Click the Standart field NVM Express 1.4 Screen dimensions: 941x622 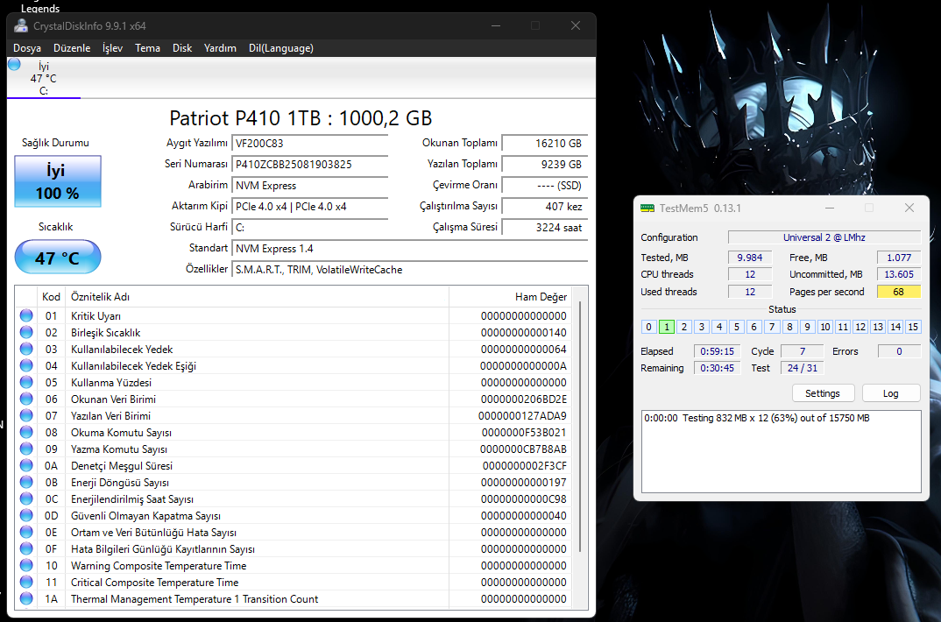[x=409, y=248]
